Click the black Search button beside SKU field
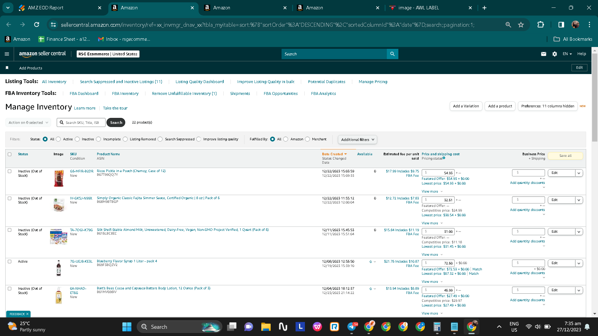The width and height of the screenshot is (598, 336). click(x=116, y=123)
